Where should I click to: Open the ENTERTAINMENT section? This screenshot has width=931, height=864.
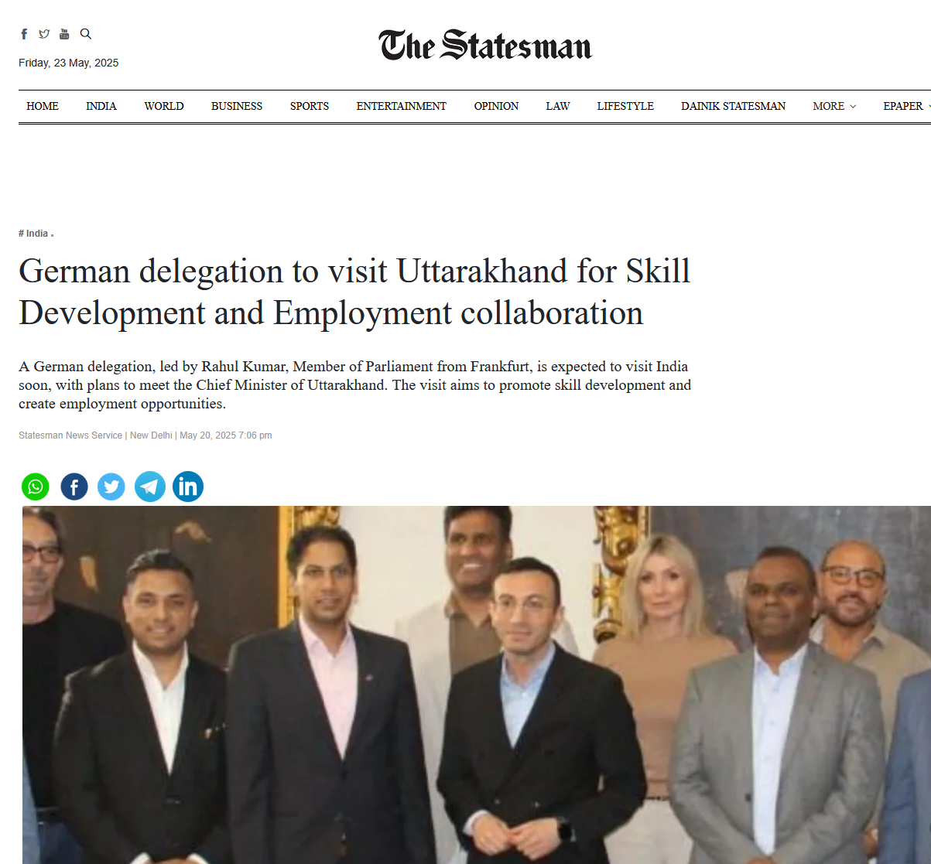click(x=402, y=106)
